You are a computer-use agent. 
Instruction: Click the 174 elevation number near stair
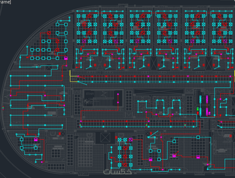click(x=90, y=99)
